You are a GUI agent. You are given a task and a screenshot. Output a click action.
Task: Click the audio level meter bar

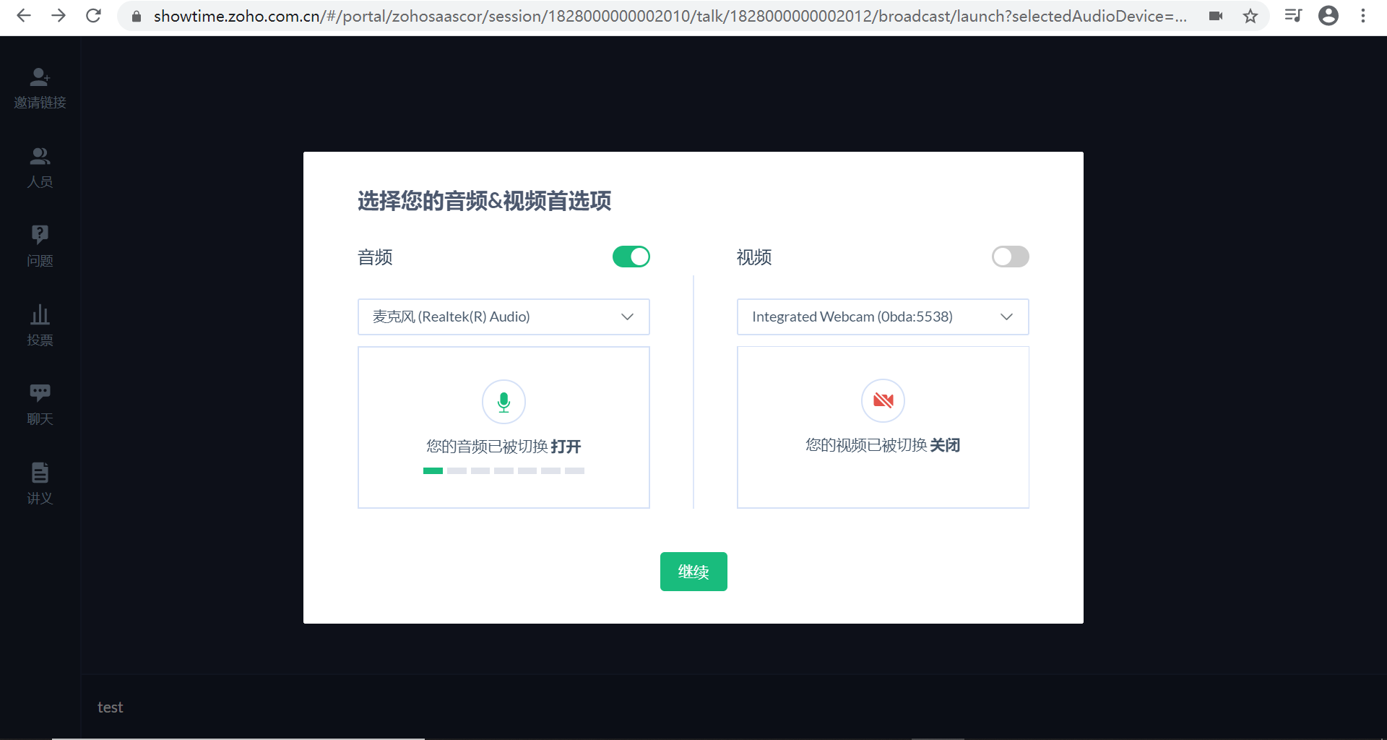504,470
